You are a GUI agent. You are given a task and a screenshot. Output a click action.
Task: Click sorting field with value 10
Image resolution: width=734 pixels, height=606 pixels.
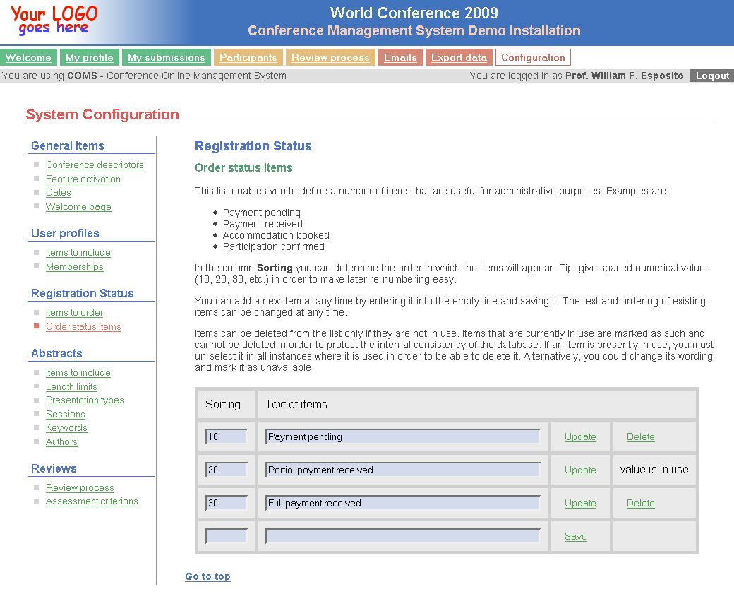click(226, 436)
